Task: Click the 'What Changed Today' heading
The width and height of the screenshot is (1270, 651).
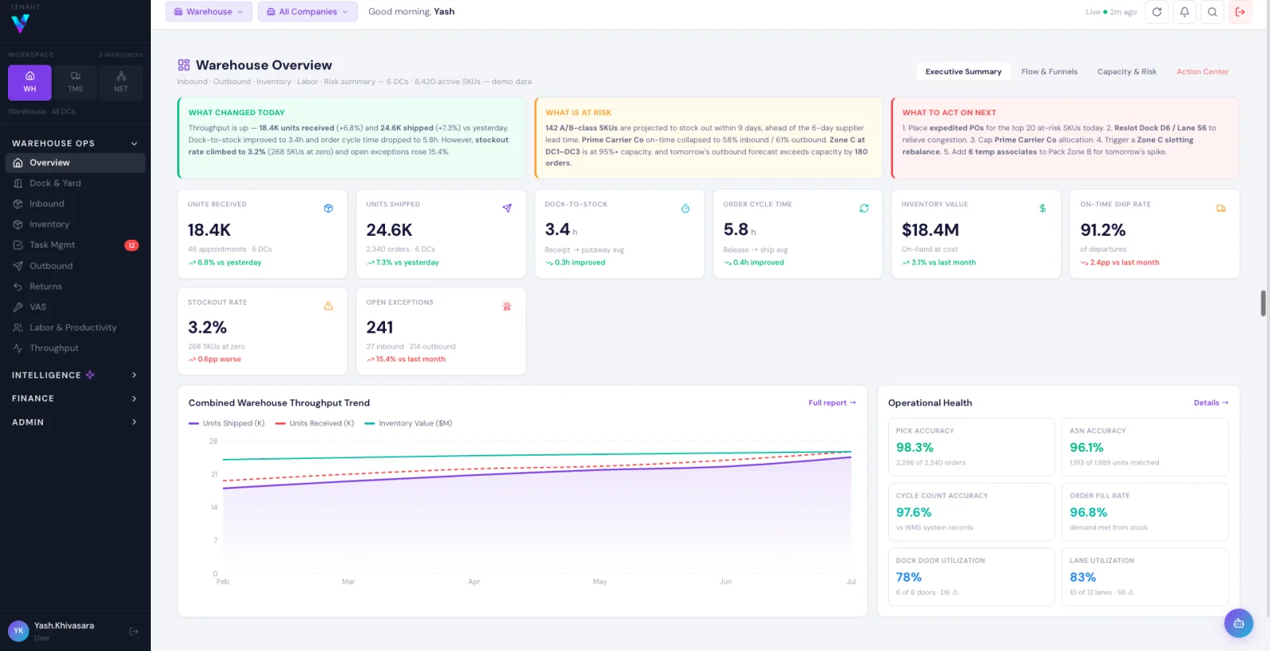Action: tap(237, 113)
